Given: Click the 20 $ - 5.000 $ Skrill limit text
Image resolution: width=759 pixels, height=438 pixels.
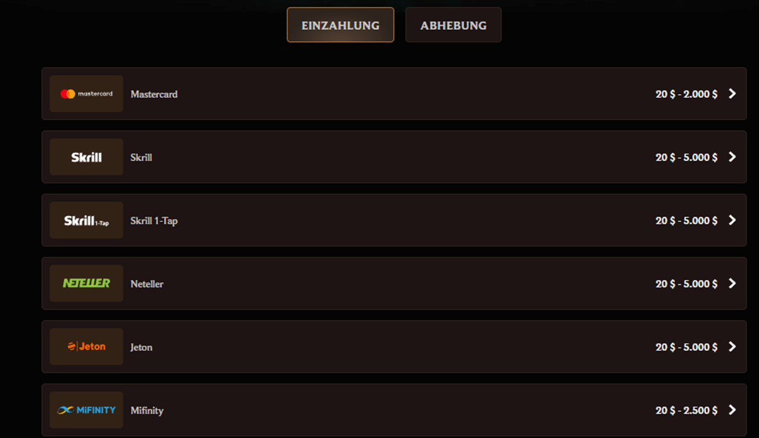Looking at the screenshot, I should [686, 157].
